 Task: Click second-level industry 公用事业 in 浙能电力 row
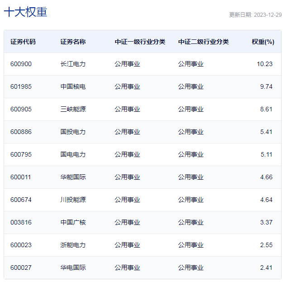pyautogui.click(x=191, y=245)
